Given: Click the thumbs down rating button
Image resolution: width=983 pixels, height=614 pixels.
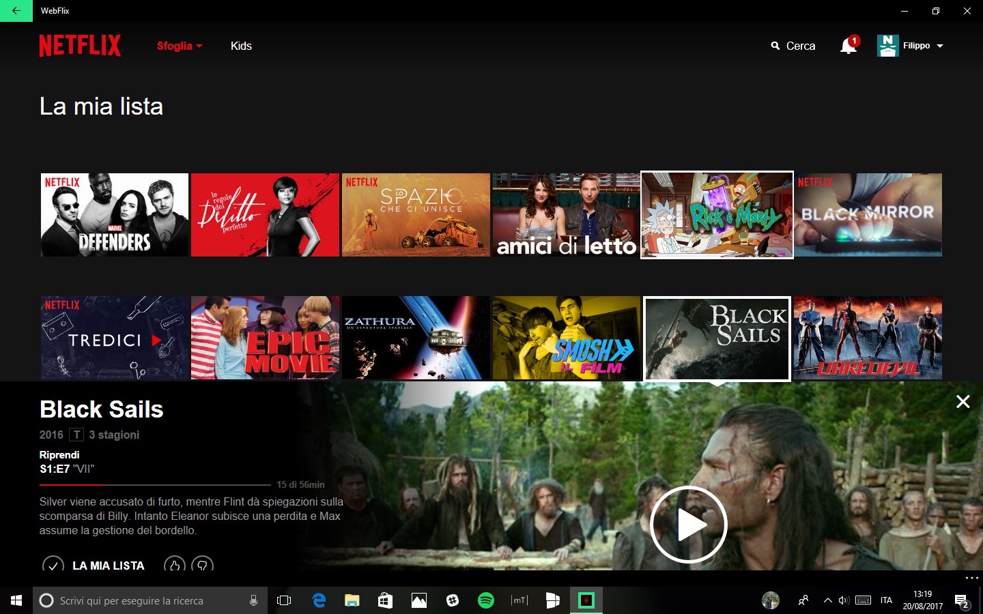Looking at the screenshot, I should pyautogui.click(x=202, y=565).
